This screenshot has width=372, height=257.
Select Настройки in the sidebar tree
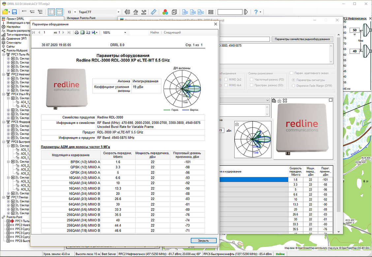[13, 27]
